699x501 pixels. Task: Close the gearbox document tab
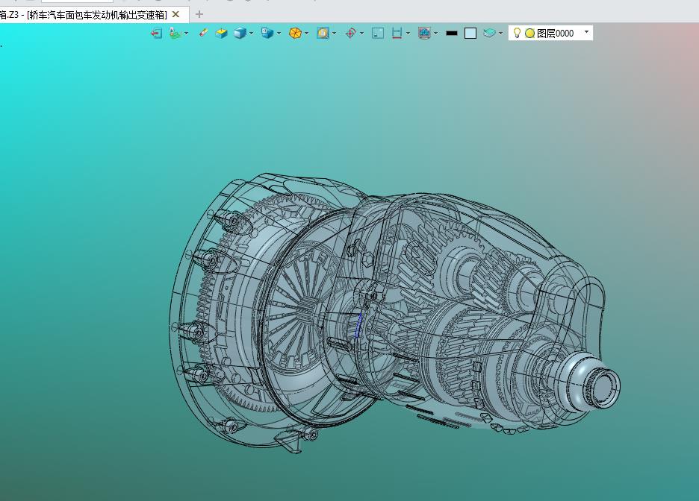click(175, 14)
